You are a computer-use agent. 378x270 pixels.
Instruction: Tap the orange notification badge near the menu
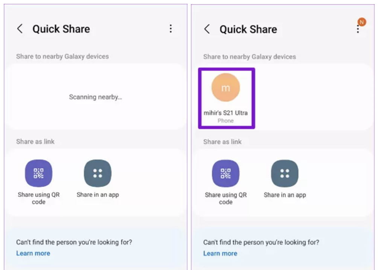[361, 22]
